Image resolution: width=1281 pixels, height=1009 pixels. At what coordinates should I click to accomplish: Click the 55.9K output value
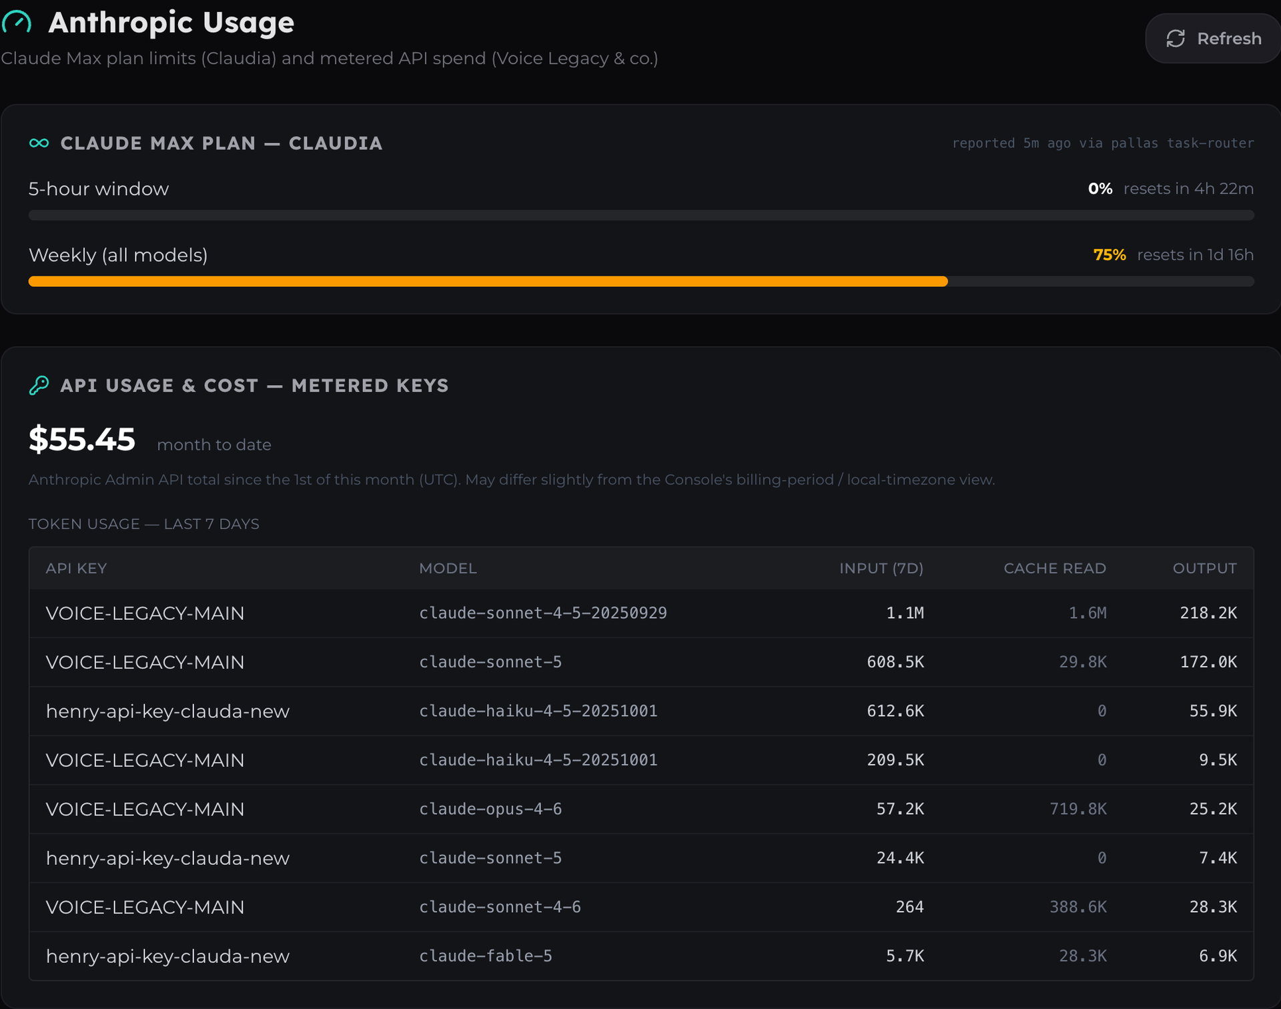point(1213,711)
